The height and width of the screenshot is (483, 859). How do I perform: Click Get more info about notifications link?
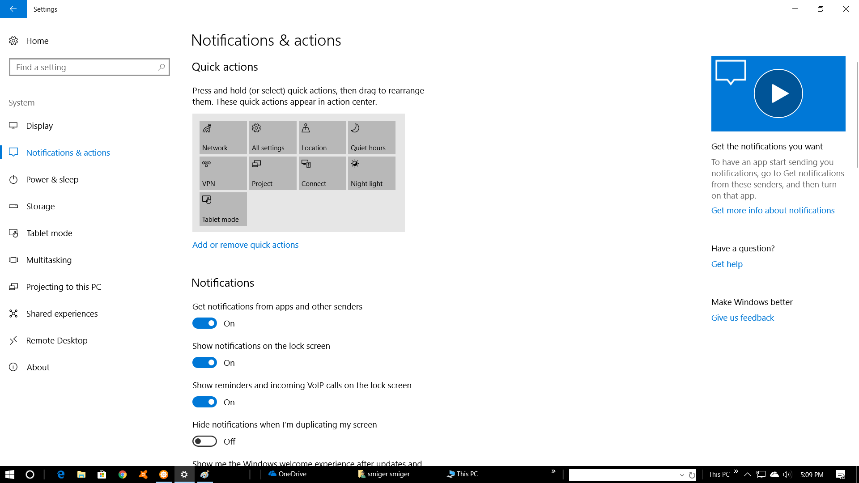coord(773,210)
